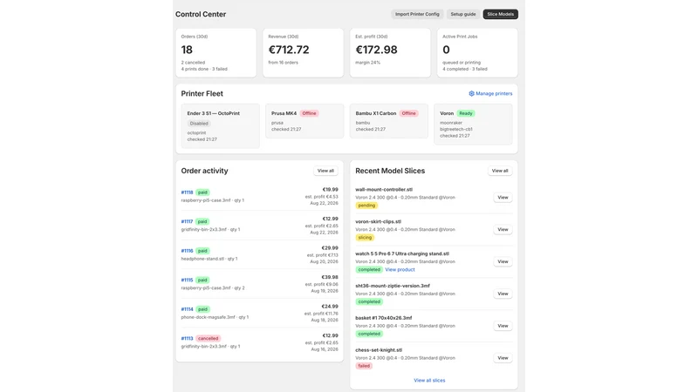Click the €39.98 amount on order #1115

330,277
